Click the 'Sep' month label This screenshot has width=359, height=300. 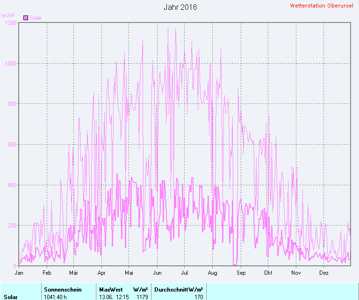(x=241, y=273)
